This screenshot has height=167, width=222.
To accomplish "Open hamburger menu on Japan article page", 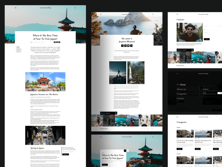I will tap(16, 8).
